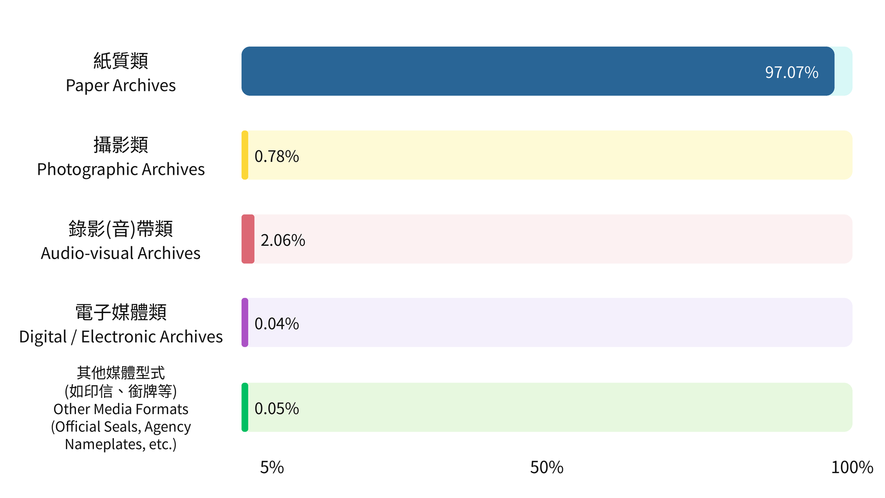Click the Other Media Formats label
885x498 pixels.
coord(121,408)
